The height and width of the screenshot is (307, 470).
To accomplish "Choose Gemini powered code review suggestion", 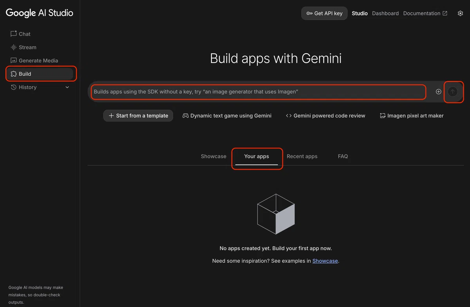I will click(x=325, y=116).
